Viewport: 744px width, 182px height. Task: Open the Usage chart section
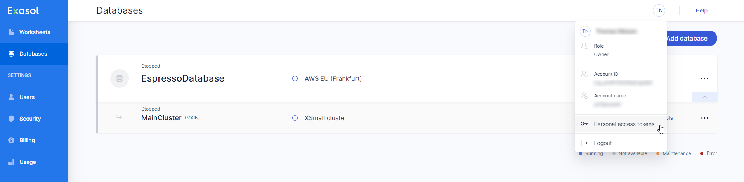coord(27,162)
